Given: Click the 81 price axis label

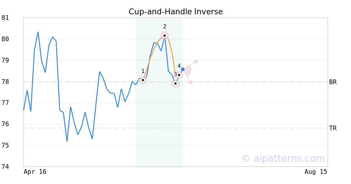Looking at the screenshot, I should point(5,18).
